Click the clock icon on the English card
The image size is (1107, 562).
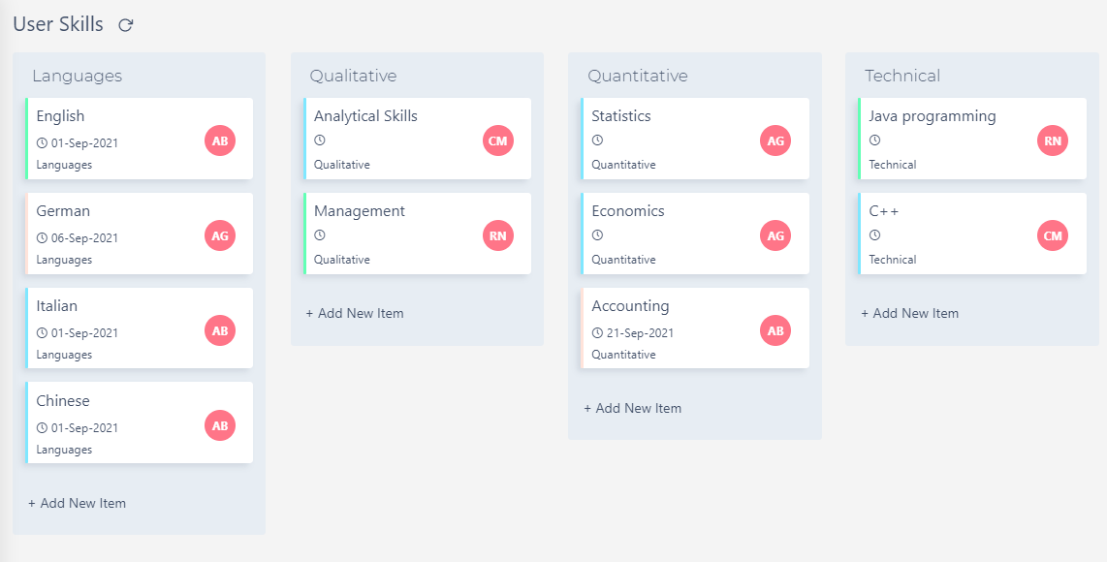[43, 140]
